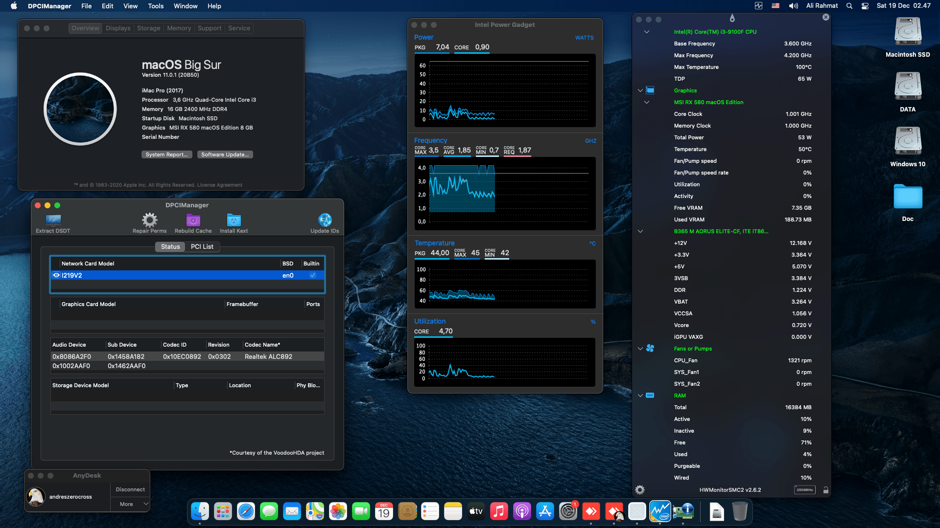Open HWMonitorSMC2 settings gear
This screenshot has height=528, width=940.
pyautogui.click(x=639, y=490)
